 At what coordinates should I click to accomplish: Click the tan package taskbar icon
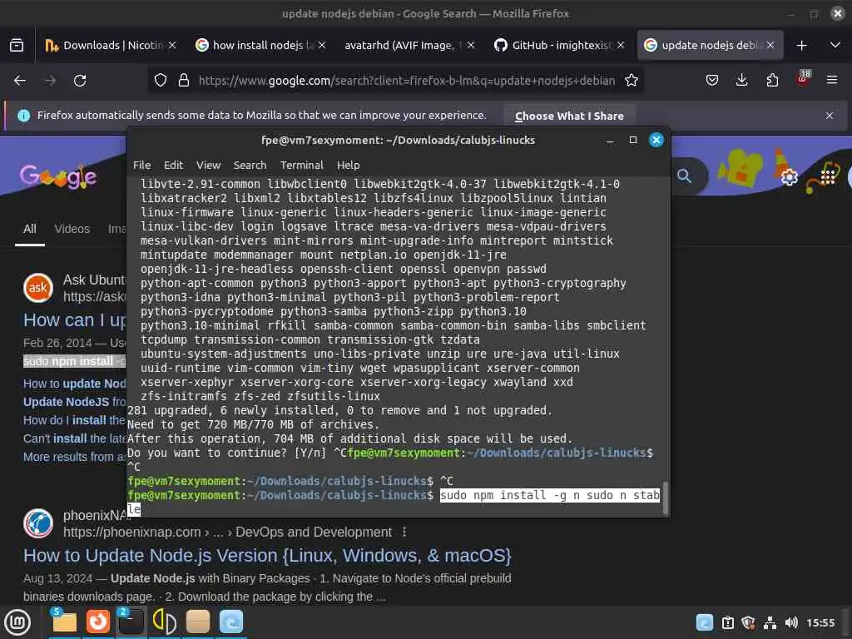coord(198,622)
